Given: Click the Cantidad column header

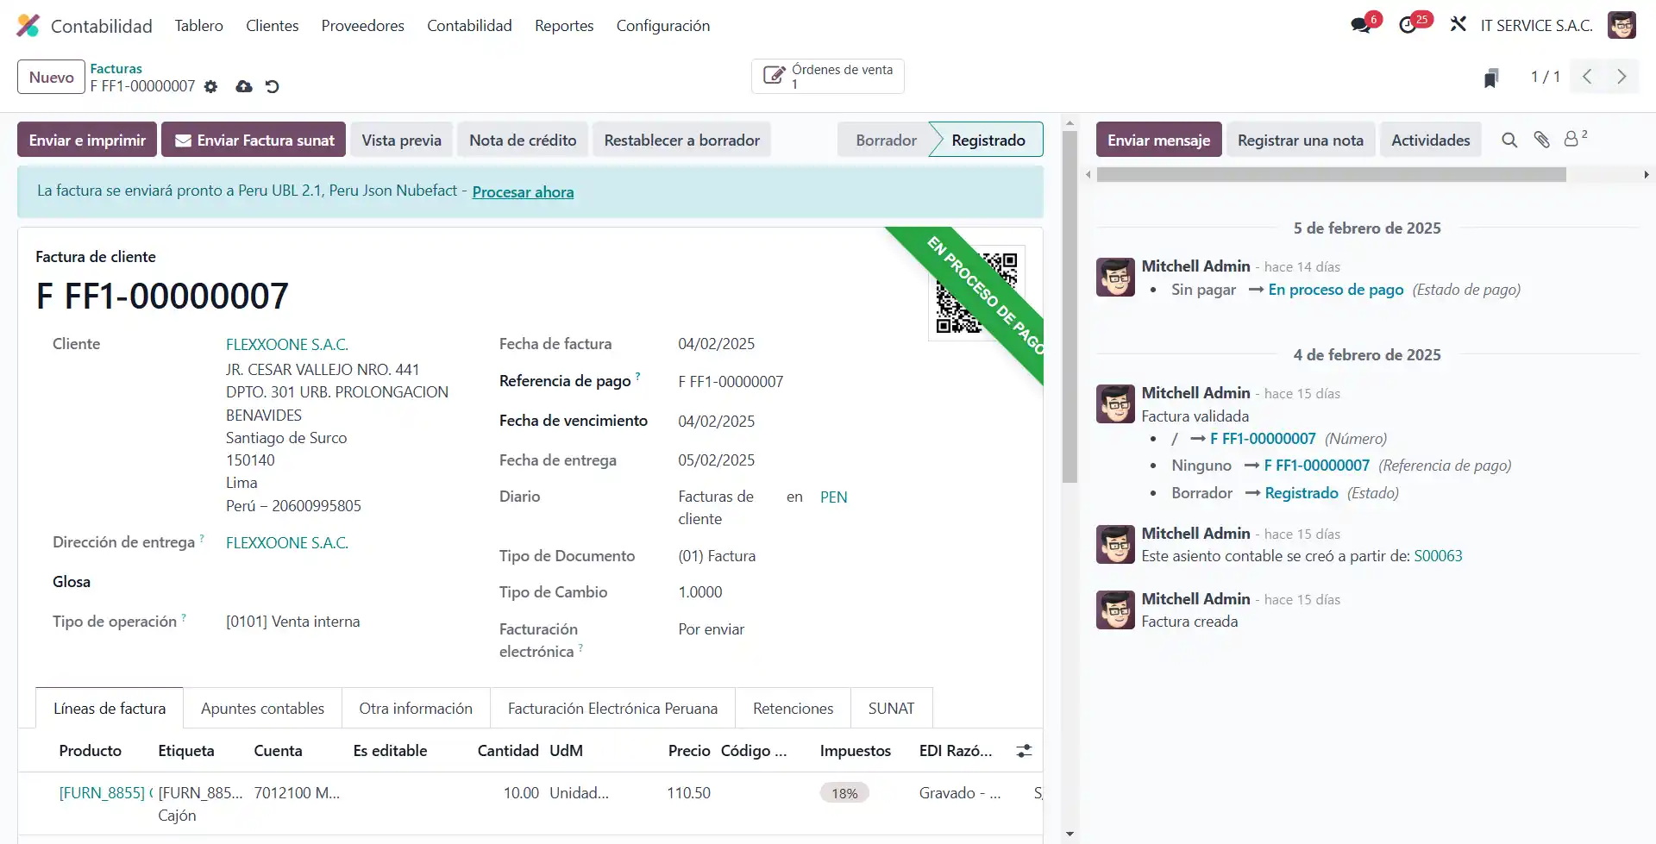Looking at the screenshot, I should click(508, 751).
